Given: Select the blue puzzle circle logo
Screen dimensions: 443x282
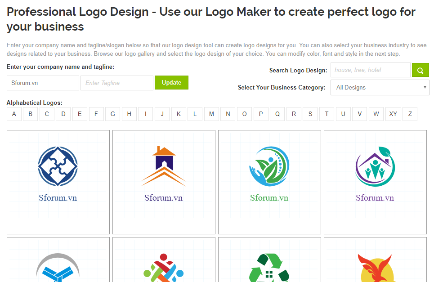Looking at the screenshot, I should pyautogui.click(x=58, y=166).
